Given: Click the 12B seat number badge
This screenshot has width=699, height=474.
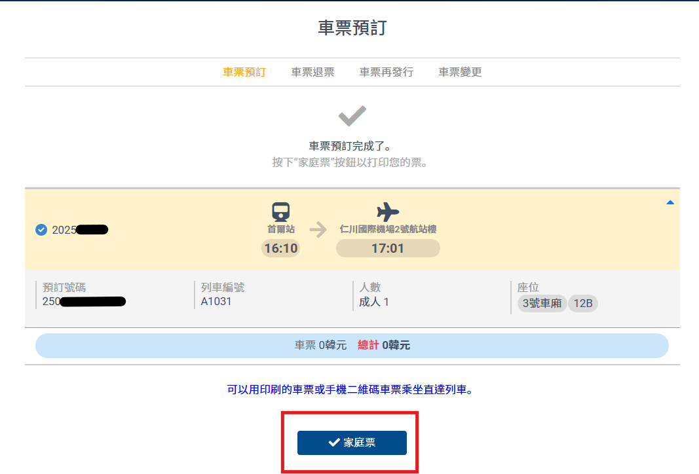Looking at the screenshot, I should pyautogui.click(x=583, y=303).
